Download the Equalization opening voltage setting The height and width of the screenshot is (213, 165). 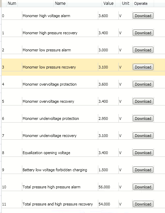pyautogui.click(x=143, y=153)
